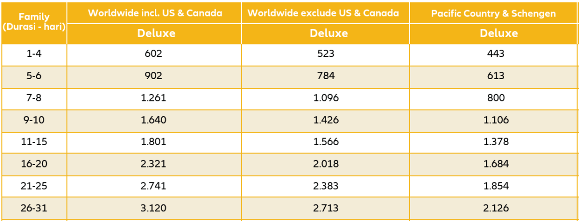Click the cell showing 1.684
The image size is (579, 221).
point(496,164)
